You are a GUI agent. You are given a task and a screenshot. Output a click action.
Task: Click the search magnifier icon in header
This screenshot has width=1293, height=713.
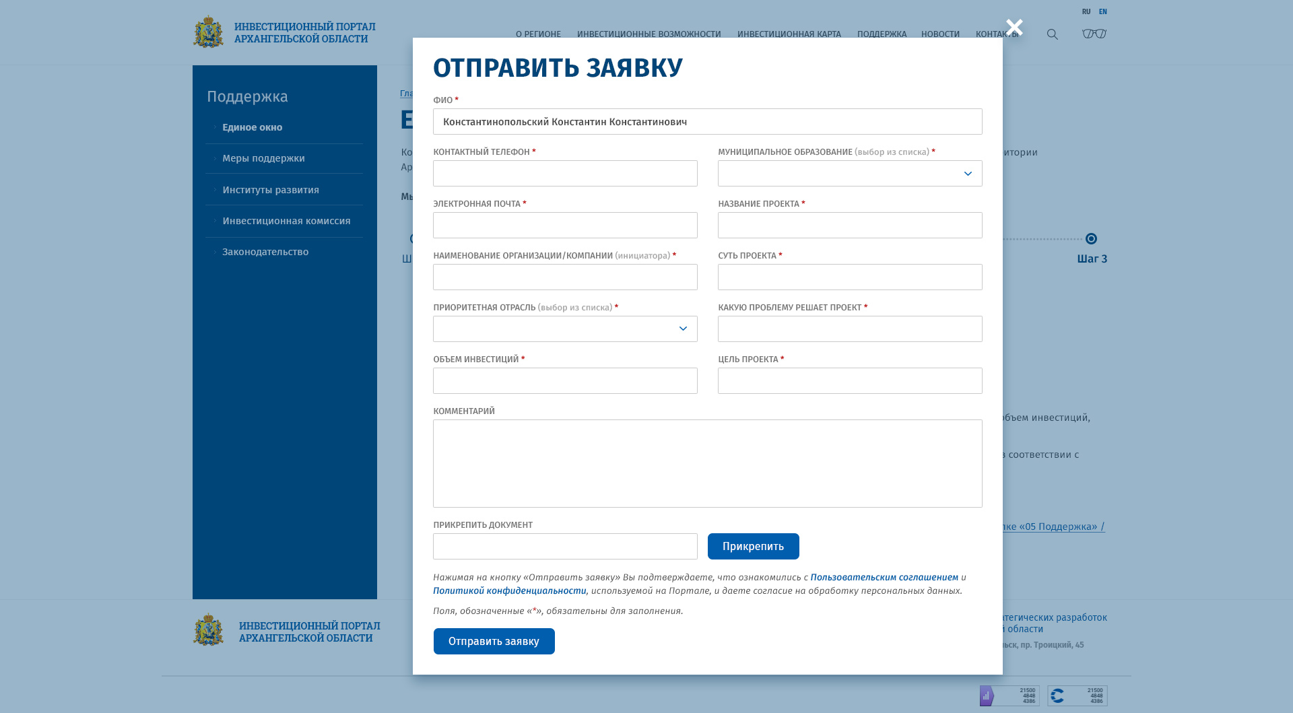(1053, 34)
